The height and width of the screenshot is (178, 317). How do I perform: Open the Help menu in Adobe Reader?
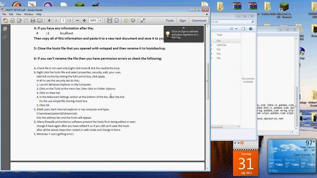click(x=39, y=14)
